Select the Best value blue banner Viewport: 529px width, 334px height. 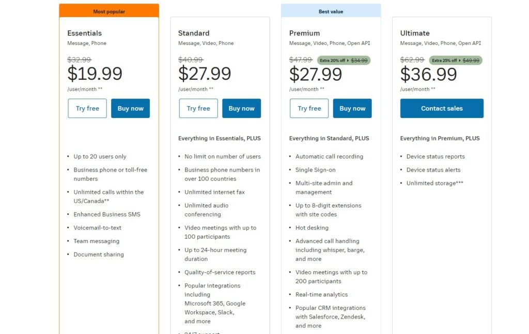pyautogui.click(x=331, y=11)
